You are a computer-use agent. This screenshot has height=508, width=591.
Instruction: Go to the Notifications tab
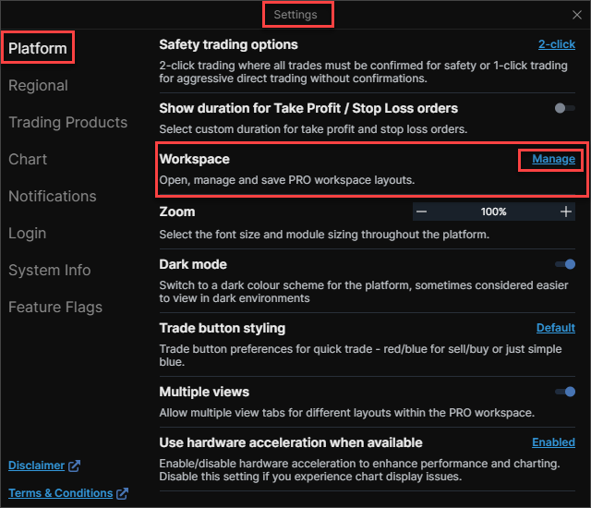point(52,197)
